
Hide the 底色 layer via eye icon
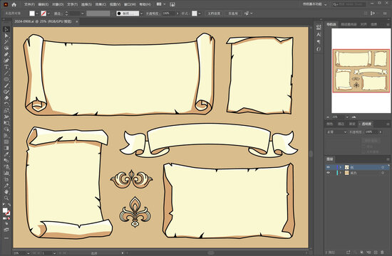[329, 173]
